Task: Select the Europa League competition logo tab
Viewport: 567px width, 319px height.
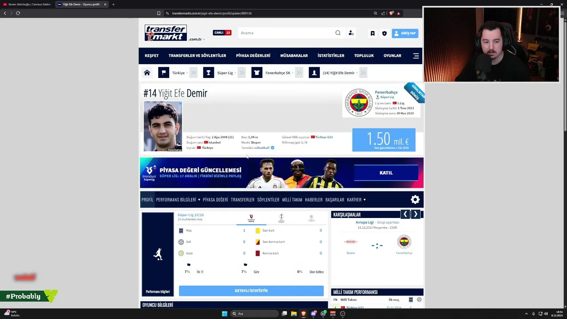Action: [281, 218]
